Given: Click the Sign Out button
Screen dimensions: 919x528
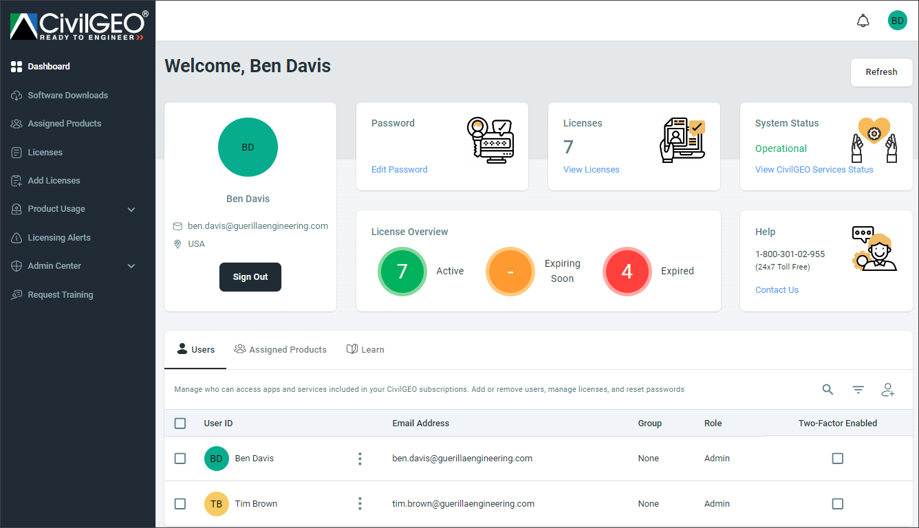Looking at the screenshot, I should (250, 276).
